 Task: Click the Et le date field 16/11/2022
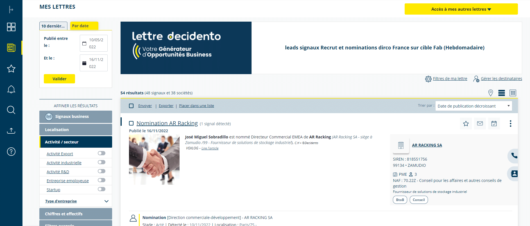point(94,63)
